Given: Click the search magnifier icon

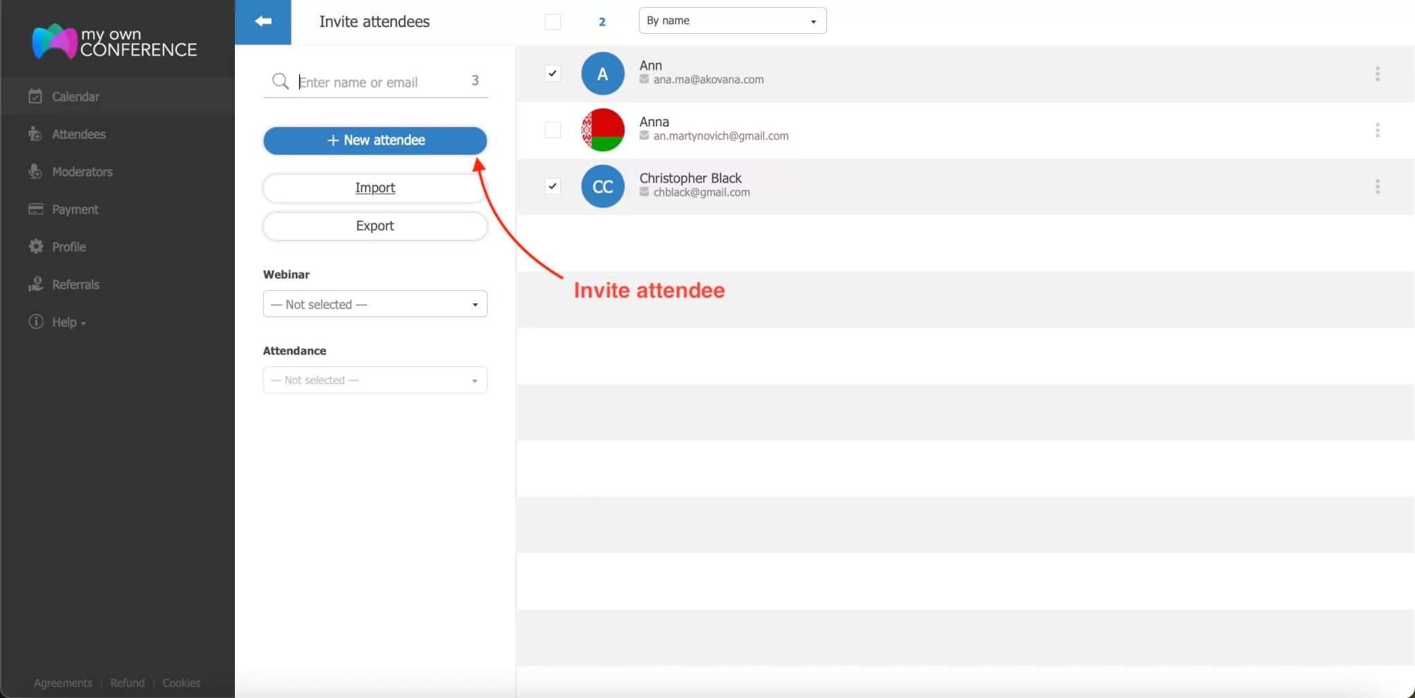Looking at the screenshot, I should 280,82.
